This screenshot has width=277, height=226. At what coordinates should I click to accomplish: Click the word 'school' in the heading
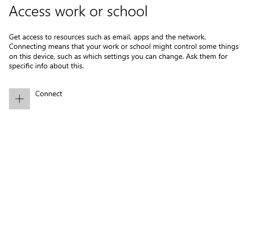(x=127, y=12)
